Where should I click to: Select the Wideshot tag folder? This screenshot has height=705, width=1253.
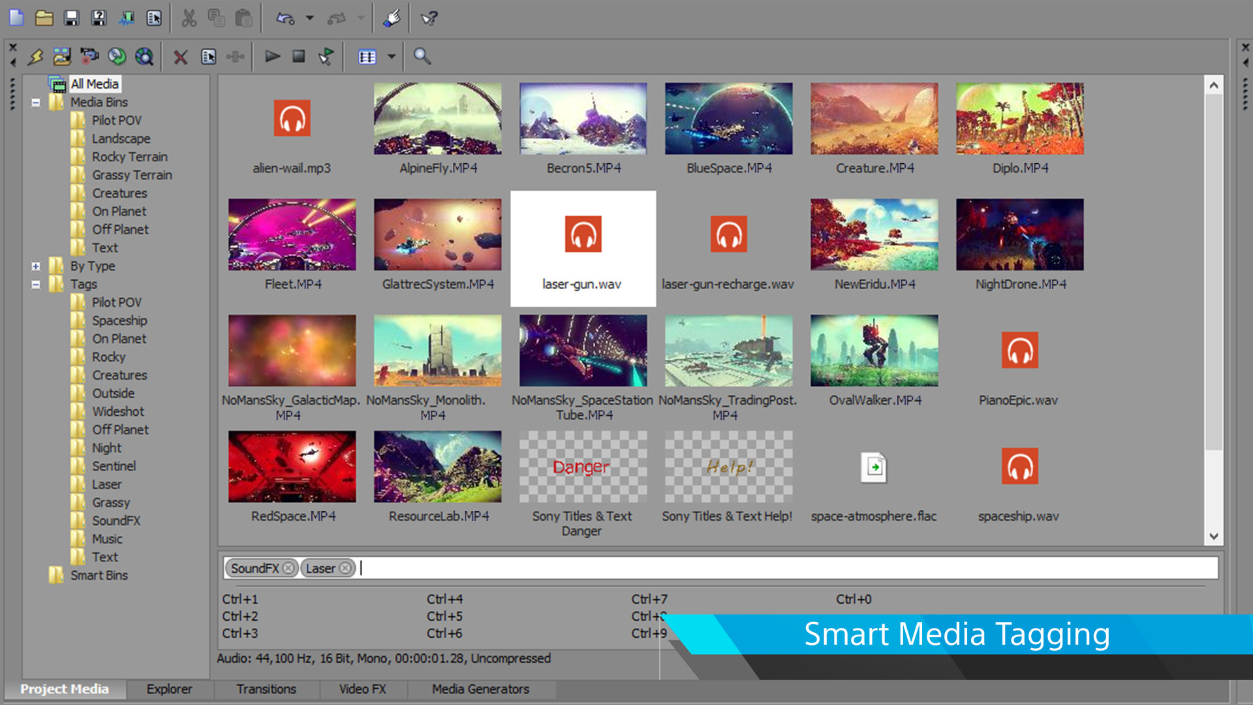tap(118, 412)
